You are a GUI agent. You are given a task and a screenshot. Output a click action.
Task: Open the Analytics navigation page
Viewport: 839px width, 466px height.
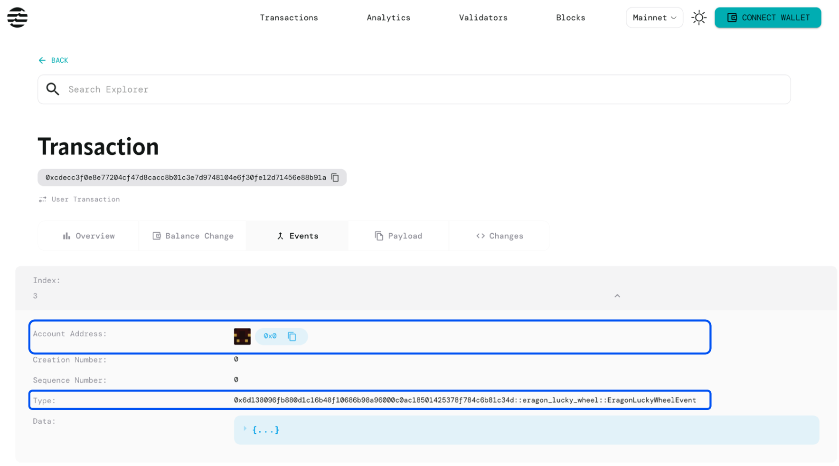point(388,18)
